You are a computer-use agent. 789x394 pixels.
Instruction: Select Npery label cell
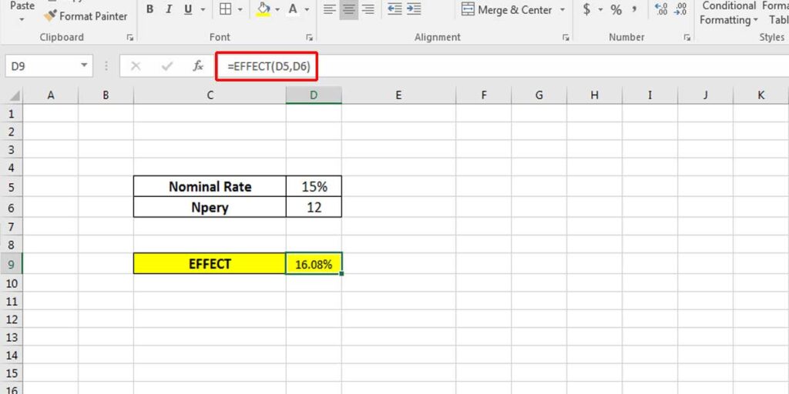(x=210, y=207)
